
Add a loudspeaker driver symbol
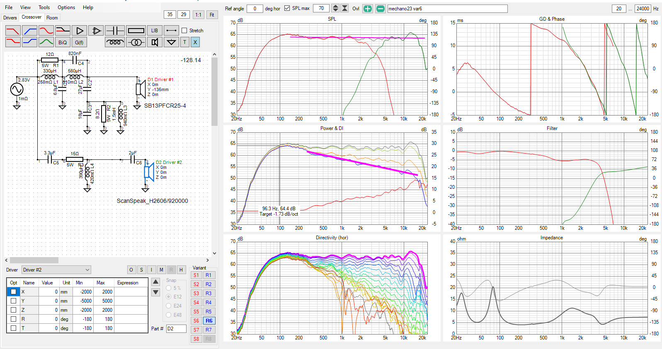coord(155,42)
